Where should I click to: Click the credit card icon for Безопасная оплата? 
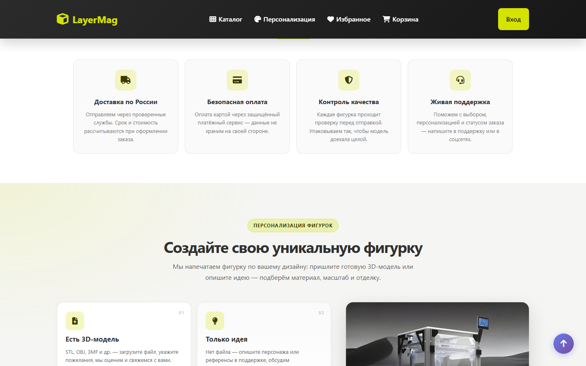(x=237, y=80)
